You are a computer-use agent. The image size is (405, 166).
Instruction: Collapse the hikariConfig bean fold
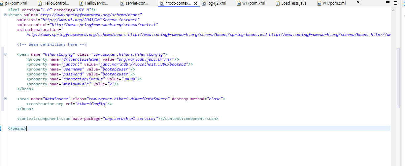5,54
